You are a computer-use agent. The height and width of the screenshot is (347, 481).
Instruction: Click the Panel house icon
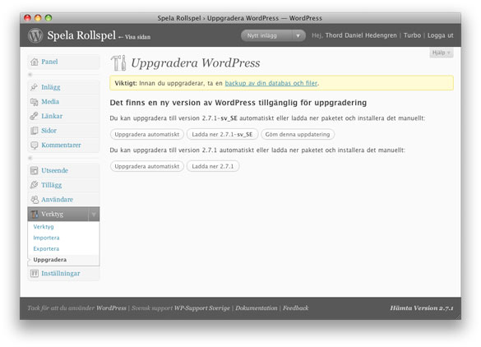pyautogui.click(x=34, y=62)
